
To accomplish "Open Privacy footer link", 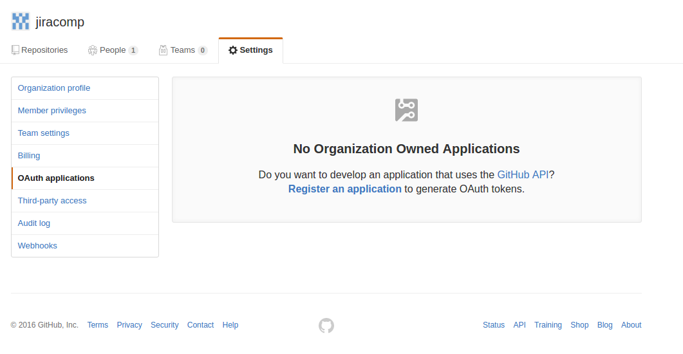I will [129, 325].
